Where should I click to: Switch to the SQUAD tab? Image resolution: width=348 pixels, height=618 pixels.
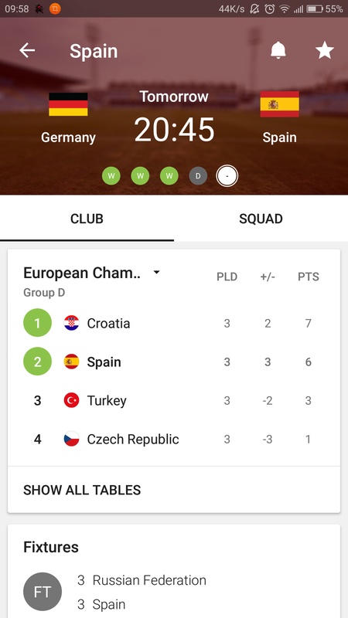pyautogui.click(x=261, y=219)
